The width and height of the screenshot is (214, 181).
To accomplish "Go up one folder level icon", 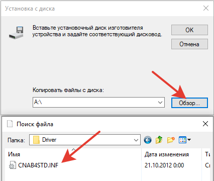I will click(x=159, y=140).
